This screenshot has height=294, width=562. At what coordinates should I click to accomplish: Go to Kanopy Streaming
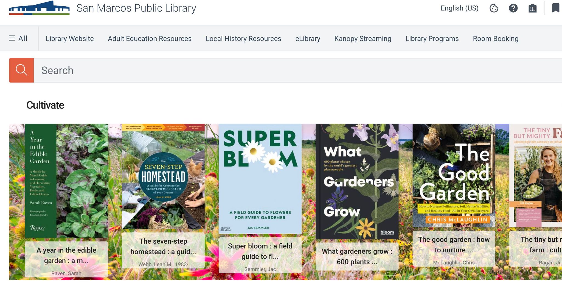363,39
